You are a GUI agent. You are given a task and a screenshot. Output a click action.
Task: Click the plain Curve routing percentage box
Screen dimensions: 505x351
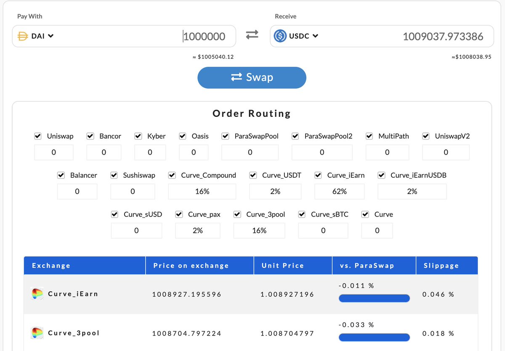pyautogui.click(x=377, y=230)
